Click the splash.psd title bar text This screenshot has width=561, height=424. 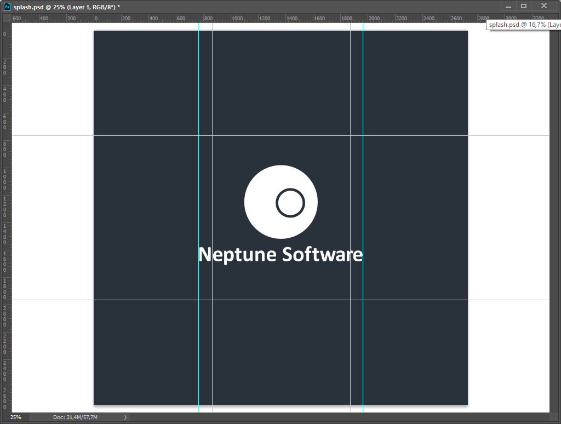(x=66, y=7)
